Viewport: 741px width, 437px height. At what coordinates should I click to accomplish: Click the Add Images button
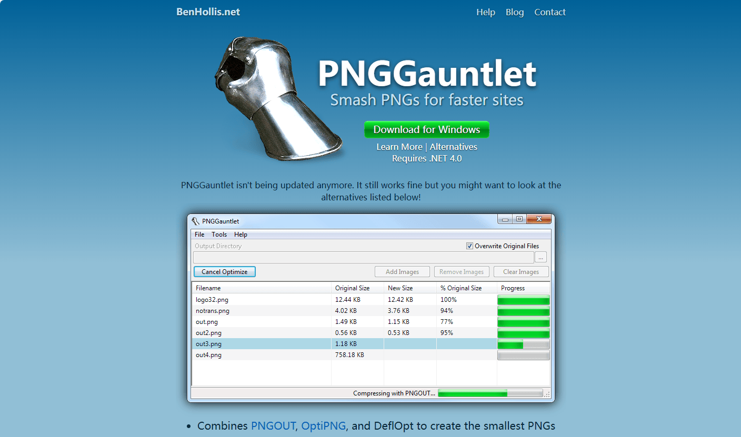pyautogui.click(x=403, y=272)
